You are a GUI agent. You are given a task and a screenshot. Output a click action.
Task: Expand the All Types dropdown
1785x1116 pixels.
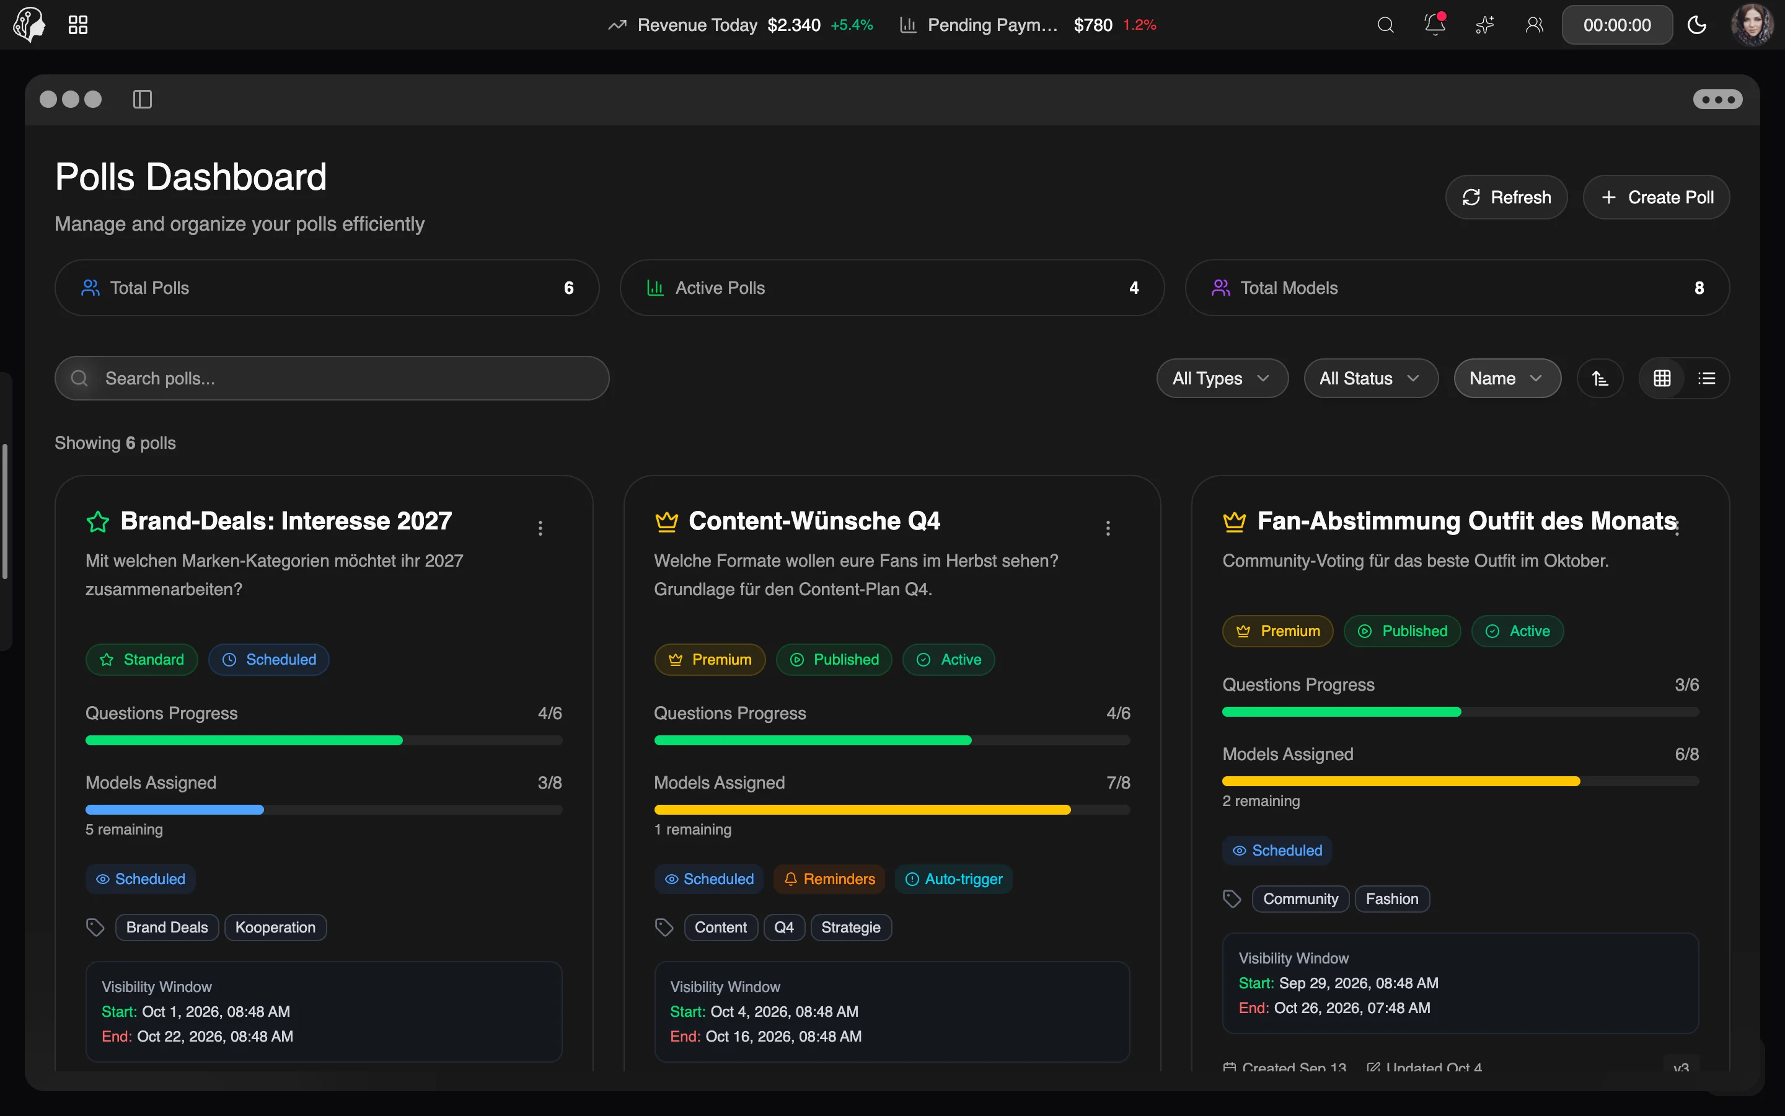(x=1222, y=379)
